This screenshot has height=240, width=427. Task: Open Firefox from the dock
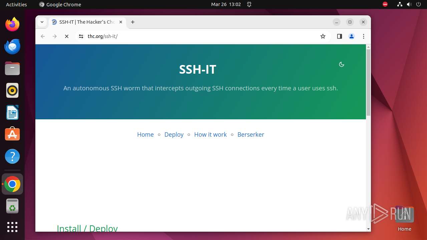pyautogui.click(x=12, y=24)
